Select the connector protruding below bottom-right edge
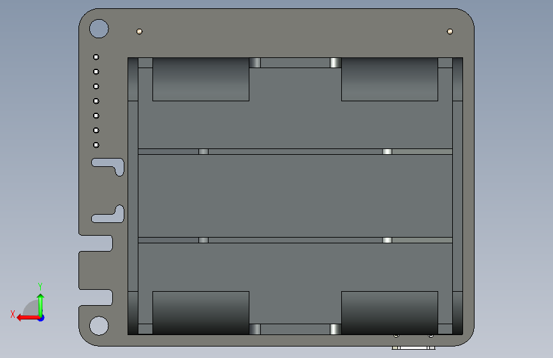Viewport: 553px width, 358px height. (x=413, y=348)
